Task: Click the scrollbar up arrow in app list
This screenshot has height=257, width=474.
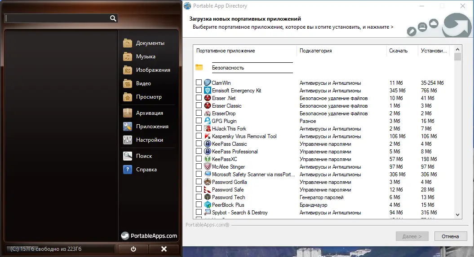Action: point(457,49)
